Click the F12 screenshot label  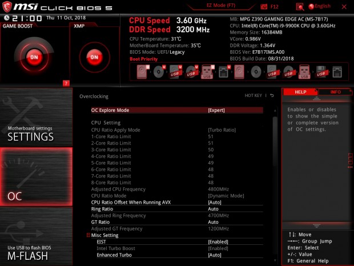click(274, 7)
